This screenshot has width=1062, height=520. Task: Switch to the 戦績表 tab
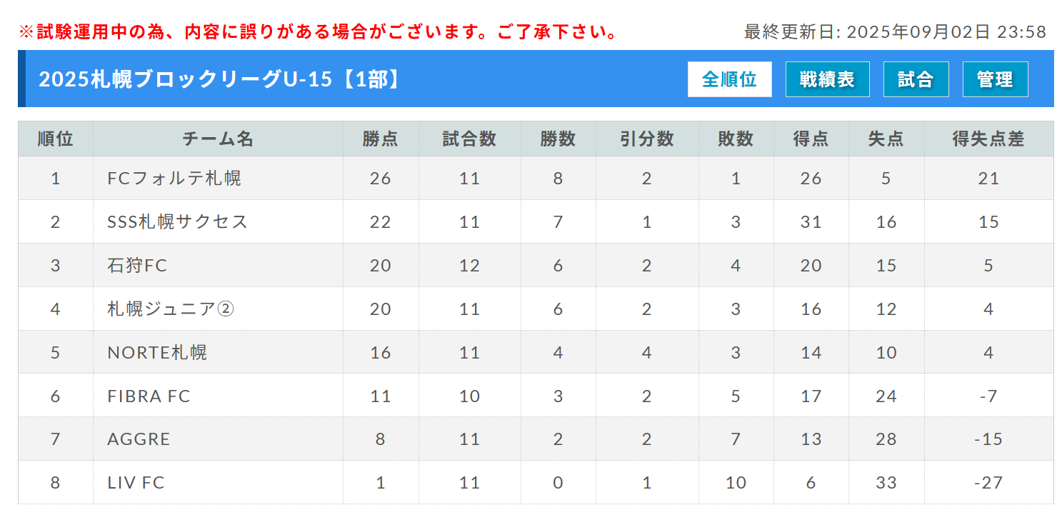tap(827, 79)
